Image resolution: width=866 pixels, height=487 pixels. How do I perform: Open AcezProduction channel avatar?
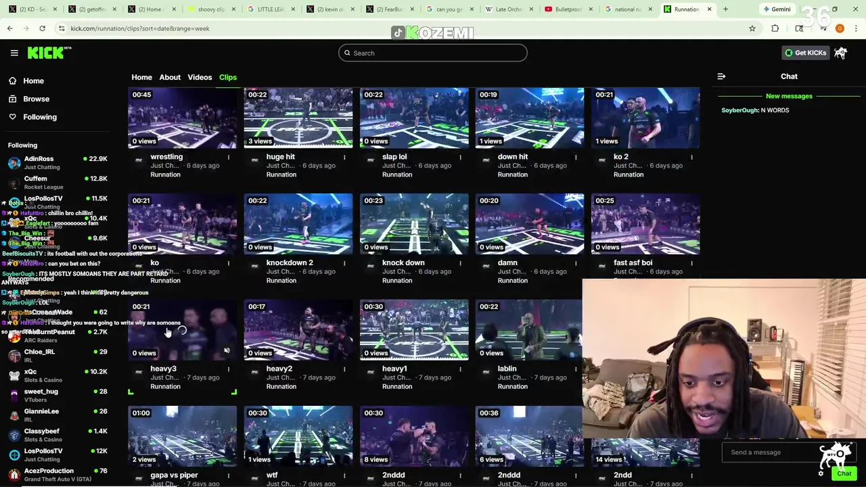tap(14, 475)
